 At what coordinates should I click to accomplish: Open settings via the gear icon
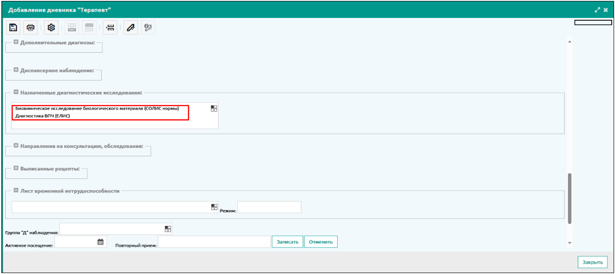coord(51,28)
